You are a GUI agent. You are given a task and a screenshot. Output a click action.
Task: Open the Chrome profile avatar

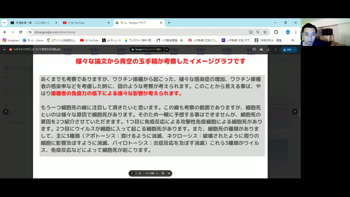[288, 32]
